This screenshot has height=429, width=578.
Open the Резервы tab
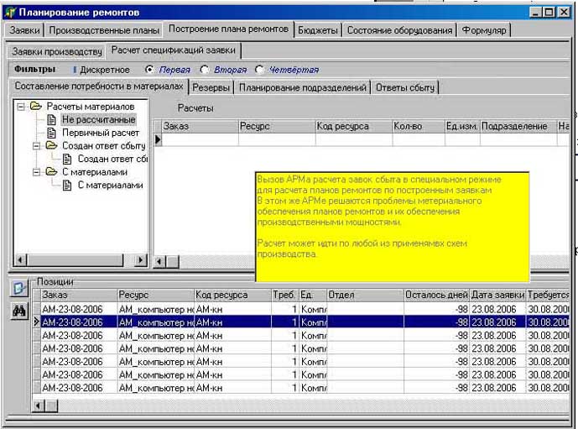coord(211,87)
